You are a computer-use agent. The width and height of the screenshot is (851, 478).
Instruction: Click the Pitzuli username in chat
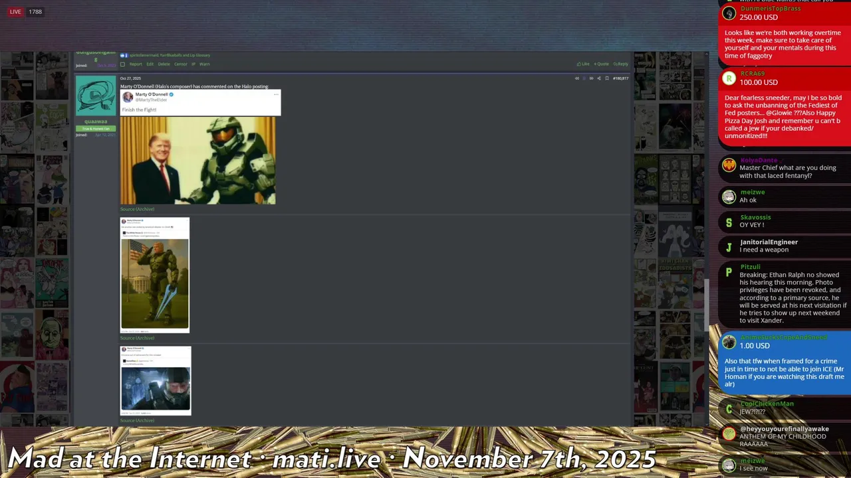[750, 267]
